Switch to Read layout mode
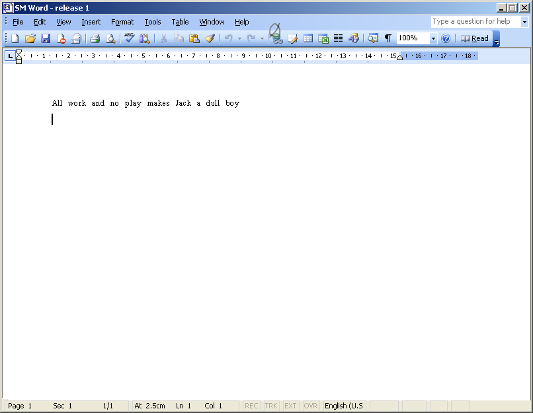 coord(475,38)
